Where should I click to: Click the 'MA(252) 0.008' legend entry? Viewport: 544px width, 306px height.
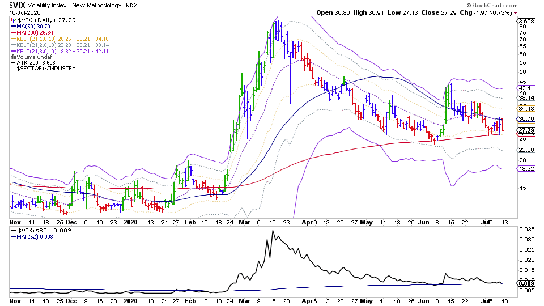click(35, 237)
